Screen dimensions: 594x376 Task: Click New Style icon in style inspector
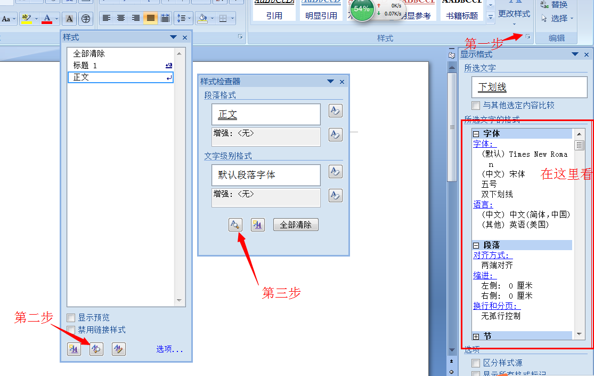(258, 225)
